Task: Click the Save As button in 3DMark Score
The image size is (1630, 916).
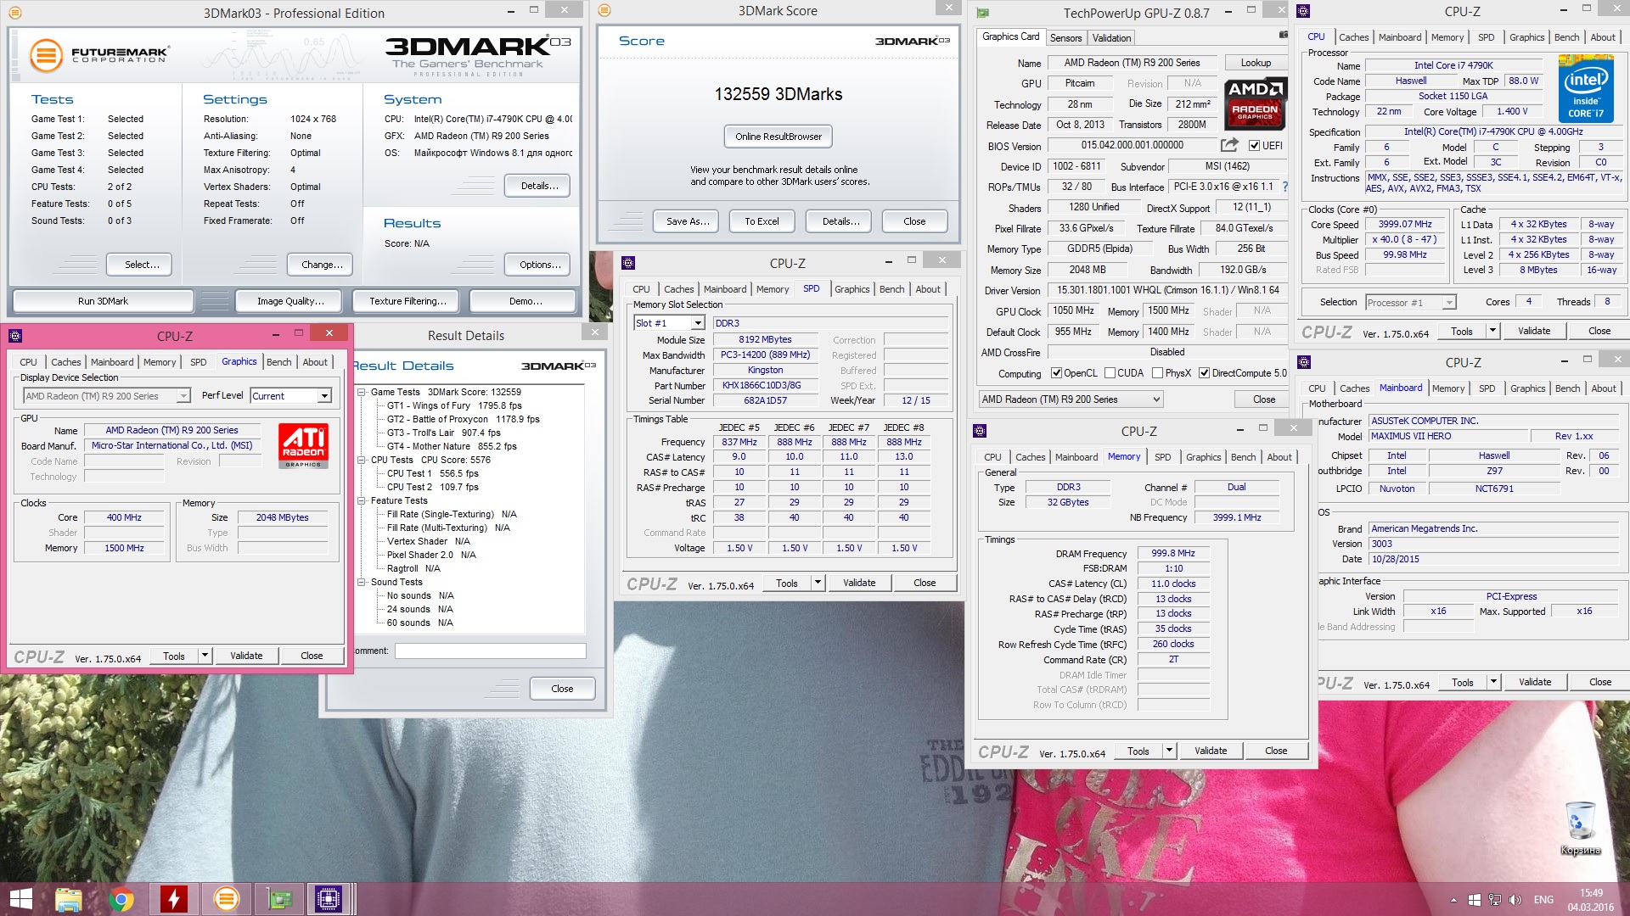Action: (x=687, y=221)
